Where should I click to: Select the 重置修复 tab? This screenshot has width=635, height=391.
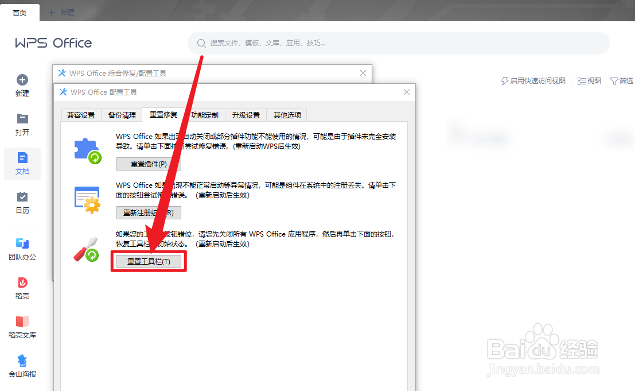(163, 115)
